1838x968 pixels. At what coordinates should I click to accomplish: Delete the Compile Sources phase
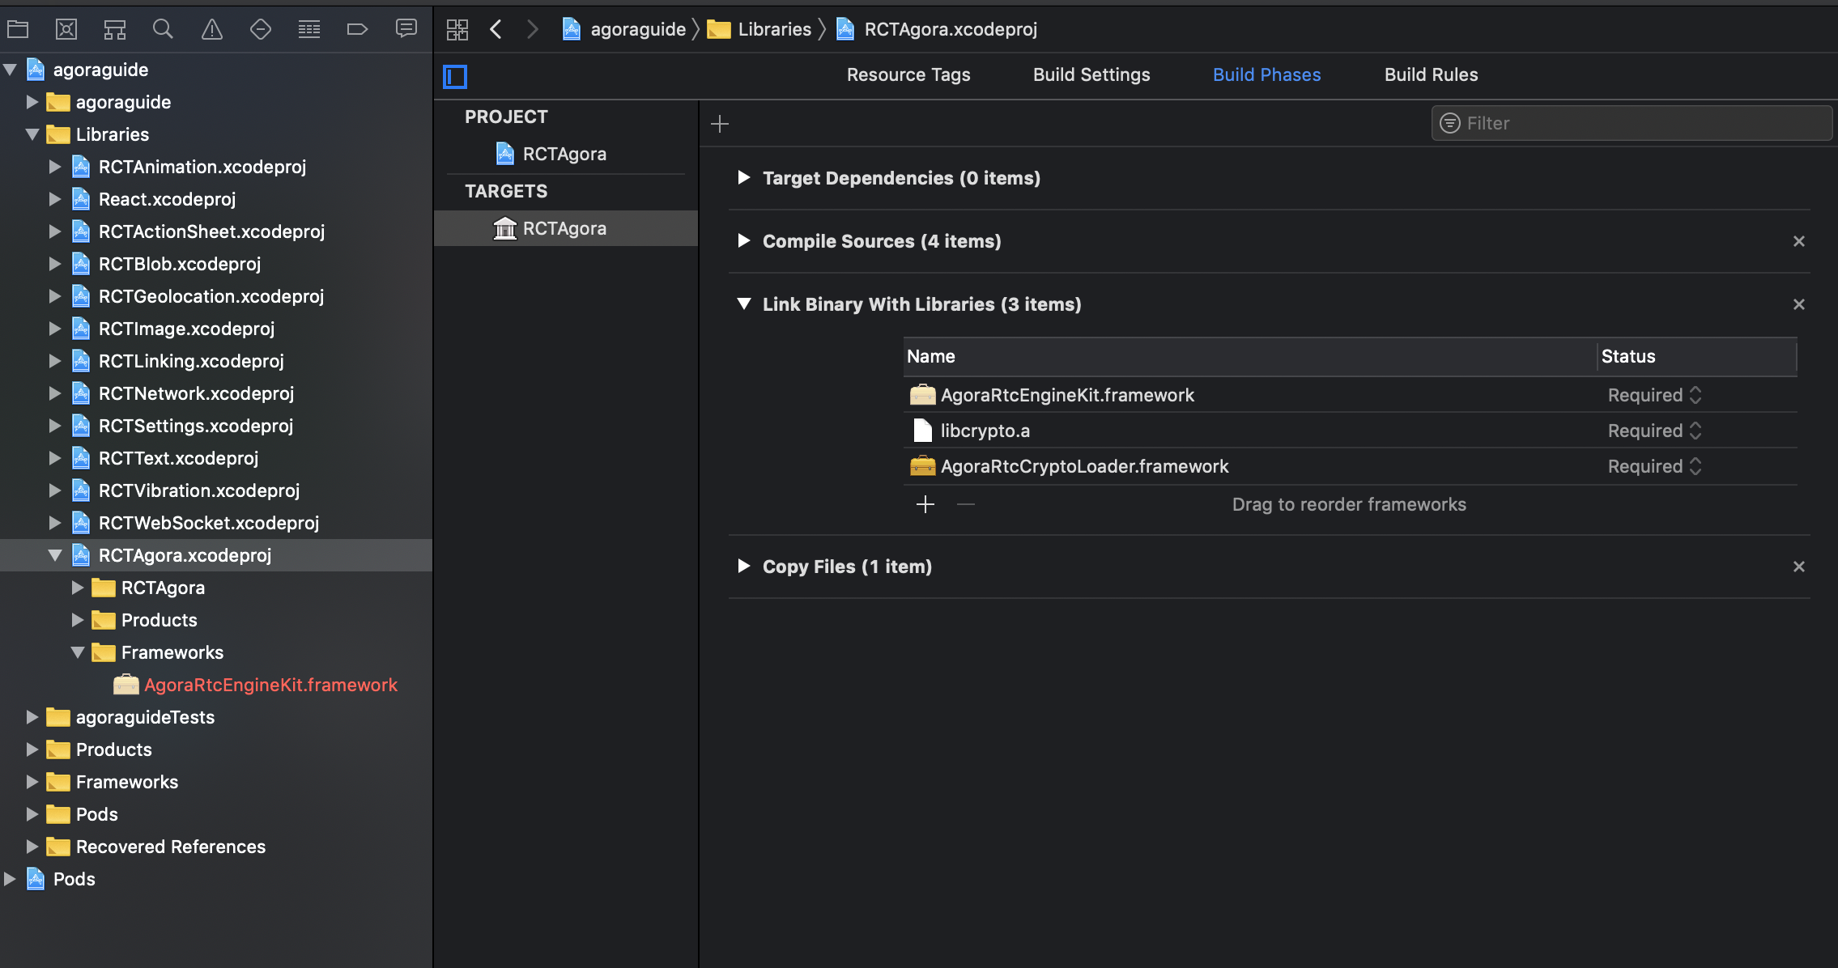1799,241
